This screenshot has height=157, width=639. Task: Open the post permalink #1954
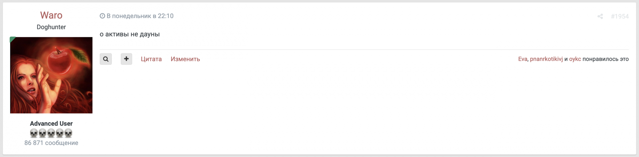(620, 16)
